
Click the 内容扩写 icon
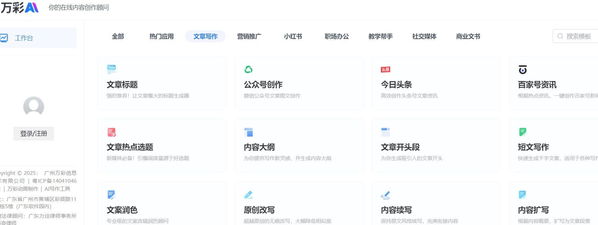[522, 195]
